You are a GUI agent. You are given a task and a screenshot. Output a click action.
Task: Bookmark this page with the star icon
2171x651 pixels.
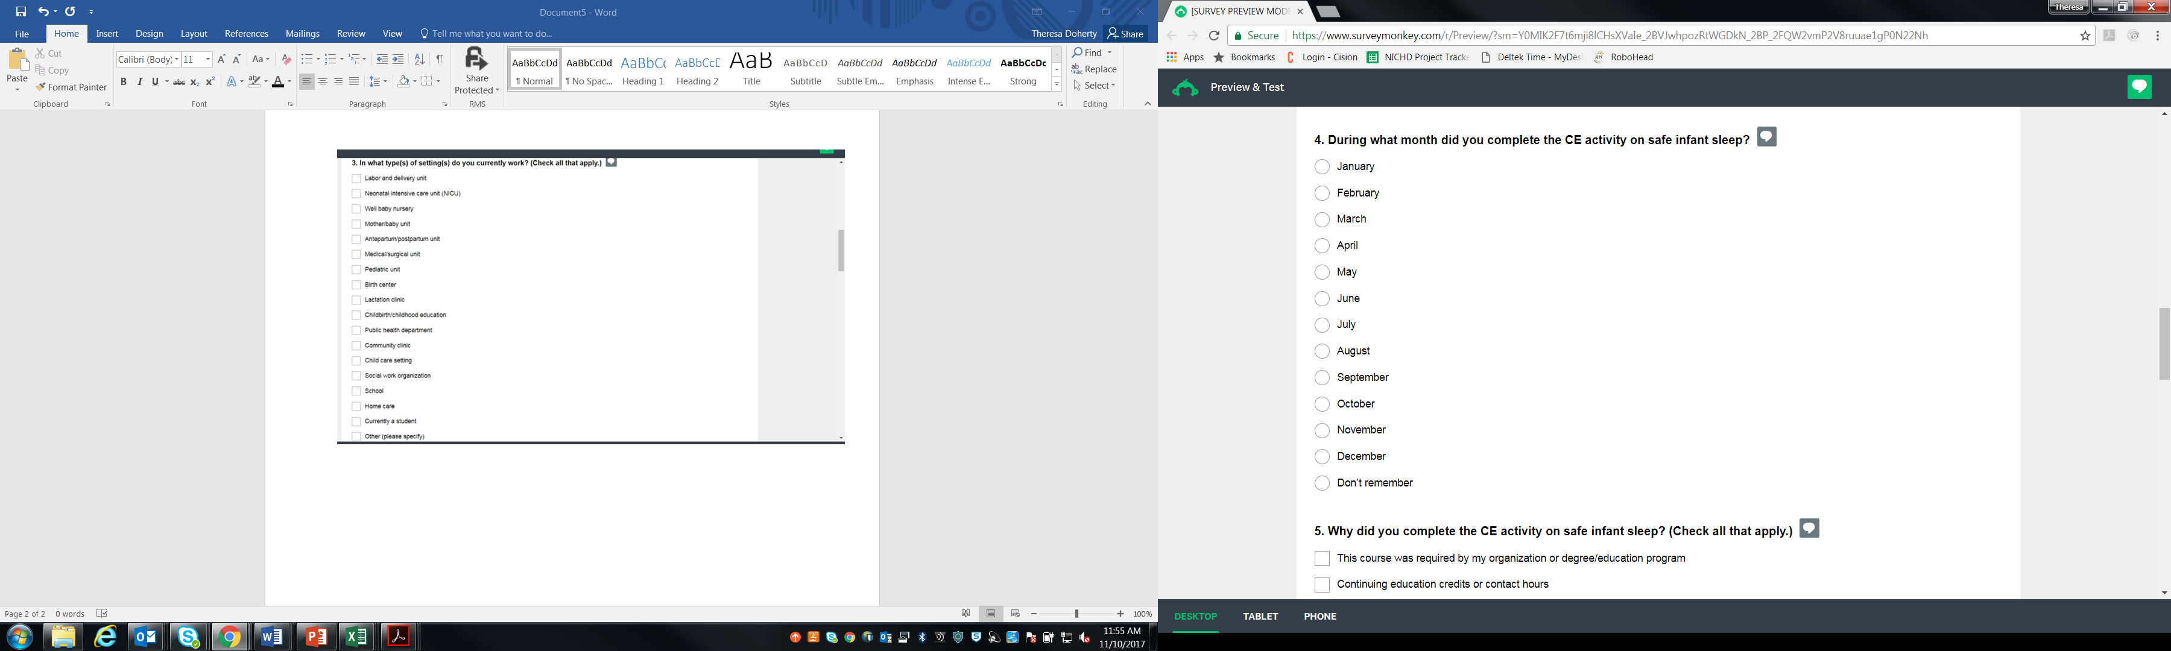click(2085, 36)
